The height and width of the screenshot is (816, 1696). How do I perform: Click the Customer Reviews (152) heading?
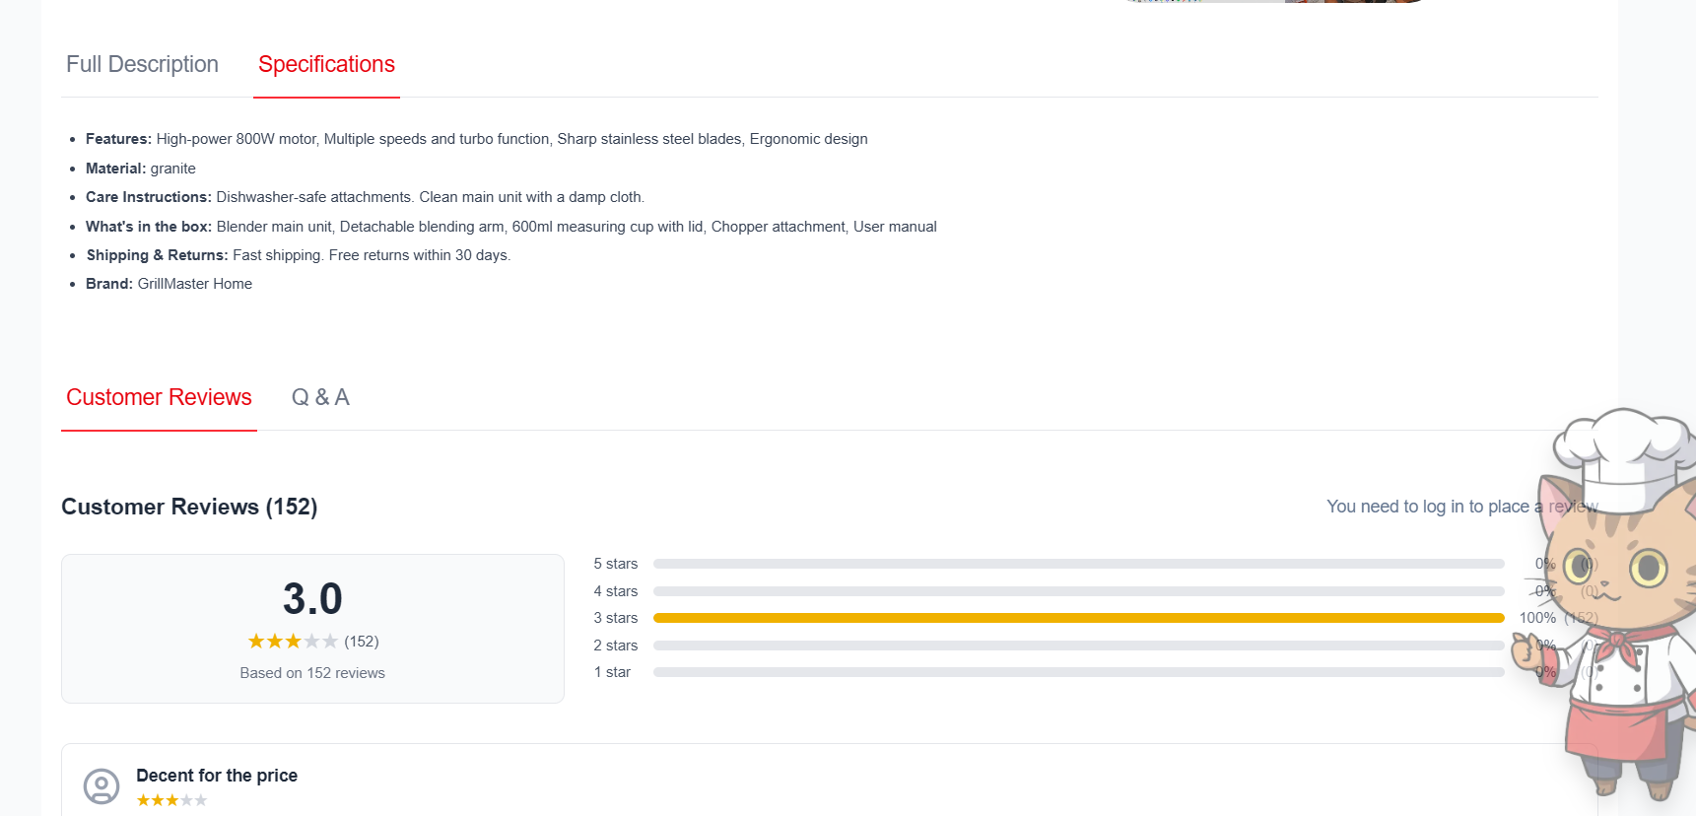tap(189, 507)
